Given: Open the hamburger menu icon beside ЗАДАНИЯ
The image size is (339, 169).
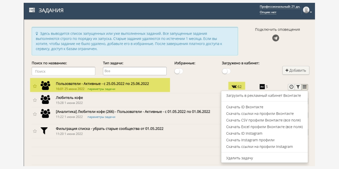Looking at the screenshot, I should tap(32, 10).
